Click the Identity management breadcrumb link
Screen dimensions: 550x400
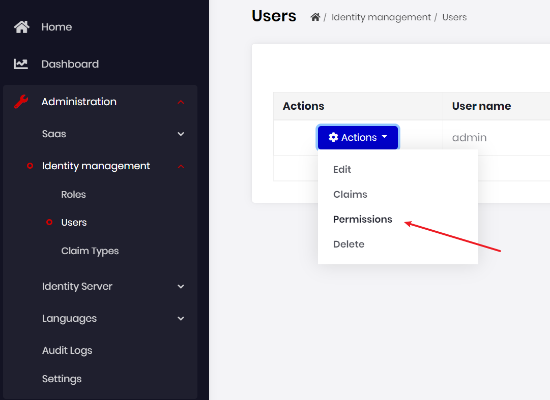point(381,17)
